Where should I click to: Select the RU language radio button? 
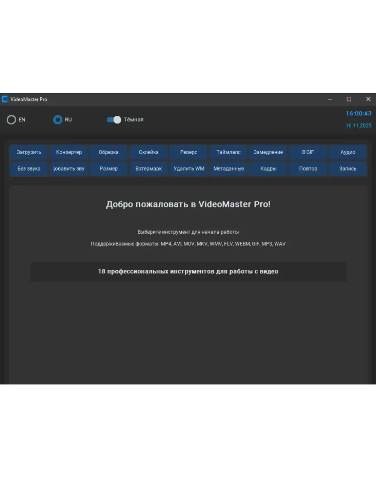(58, 120)
